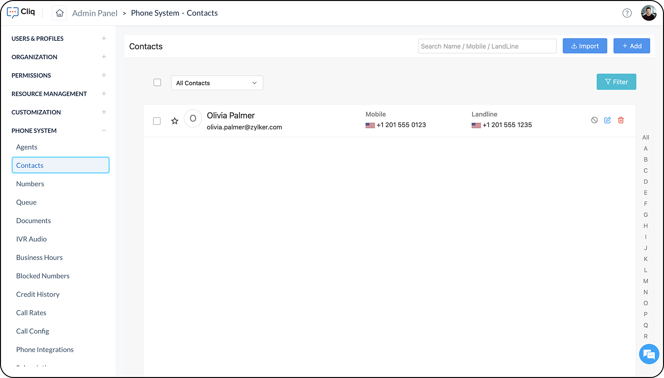Click the Import button

(585, 46)
